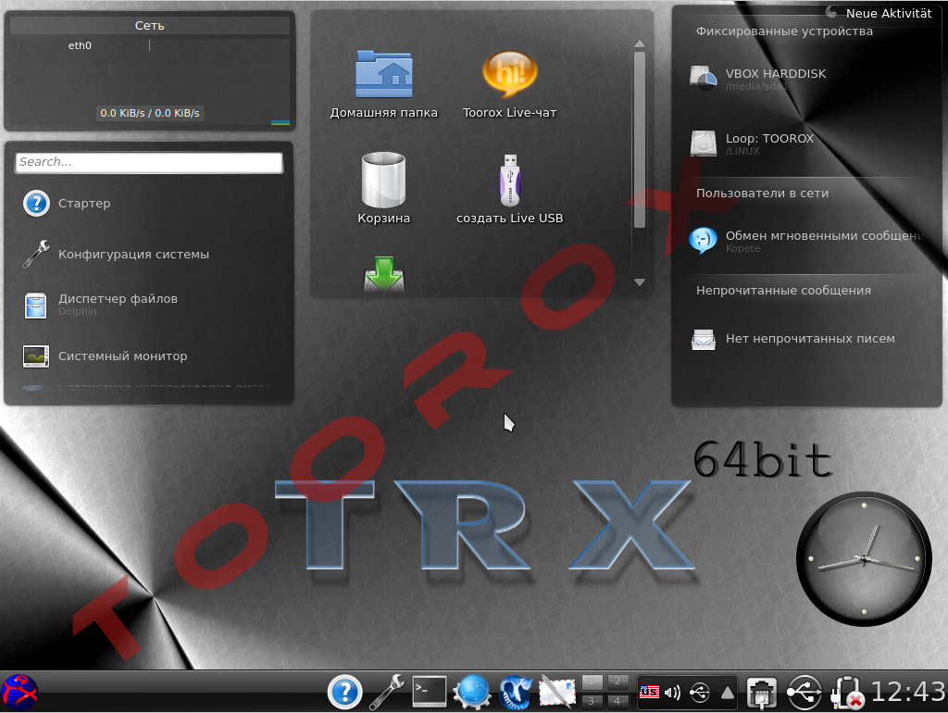This screenshot has height=713, width=948.
Task: Open Системный монитор from launcher list
Action: [x=122, y=356]
